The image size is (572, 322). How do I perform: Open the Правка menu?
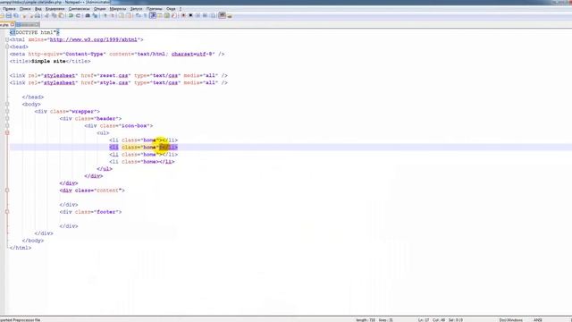(x=9, y=8)
